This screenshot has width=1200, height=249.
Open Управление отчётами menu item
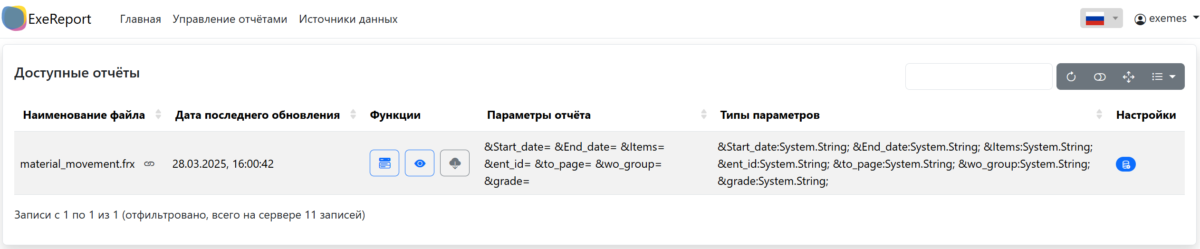[x=230, y=19]
